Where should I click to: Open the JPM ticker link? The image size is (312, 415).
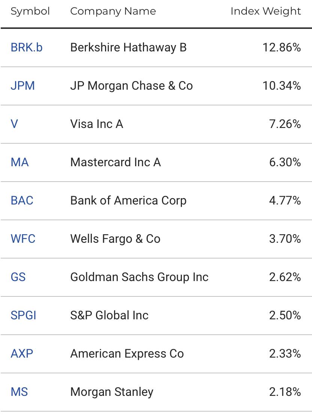pos(23,86)
